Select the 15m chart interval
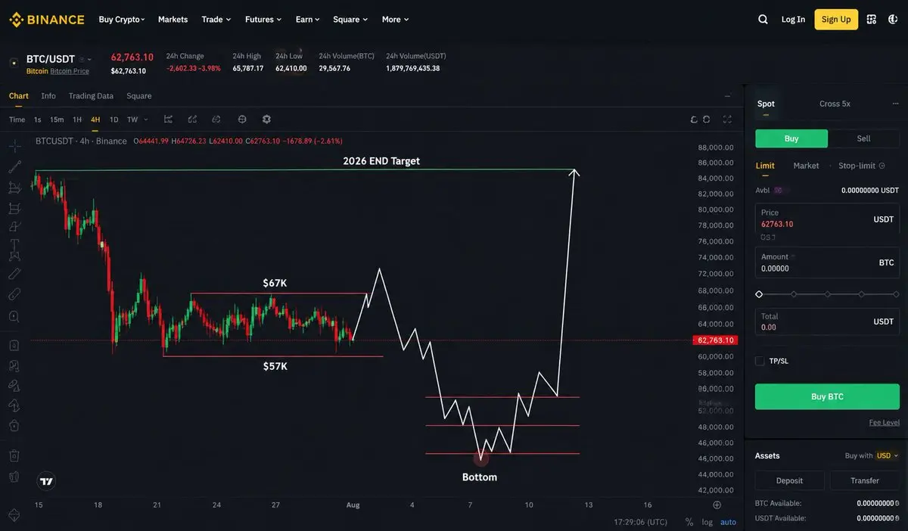908x531 pixels. tap(57, 120)
